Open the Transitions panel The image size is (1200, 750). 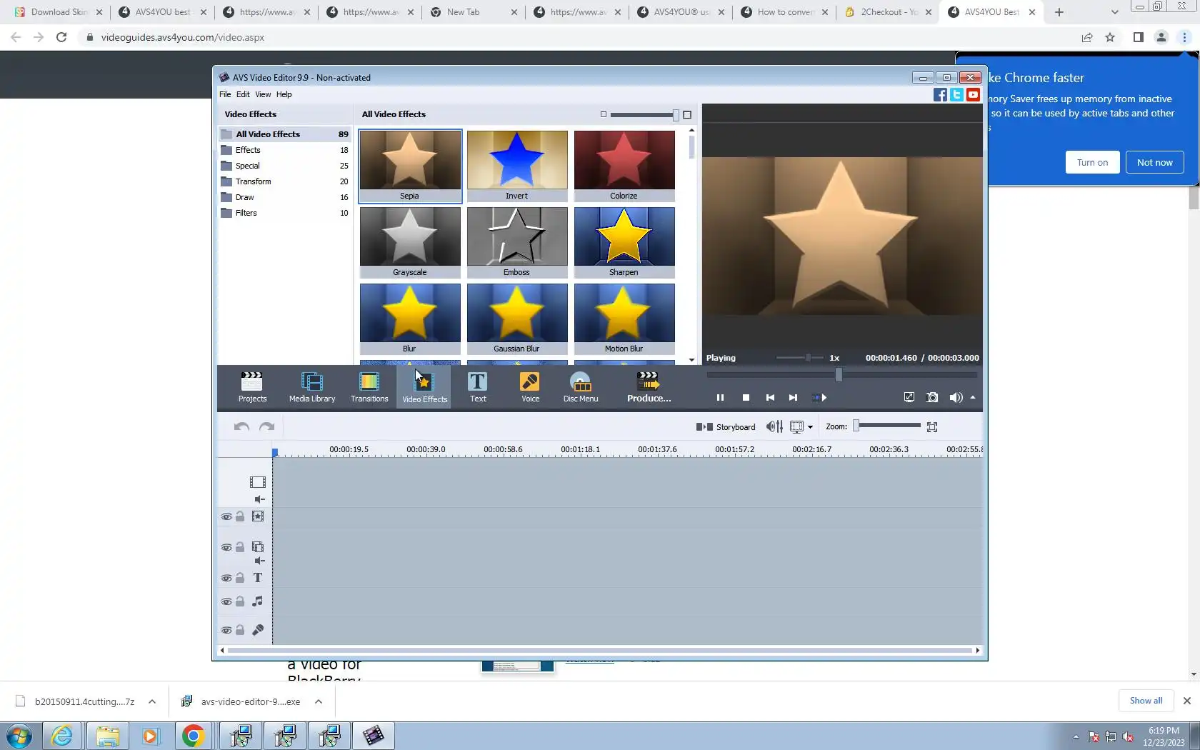[369, 387]
